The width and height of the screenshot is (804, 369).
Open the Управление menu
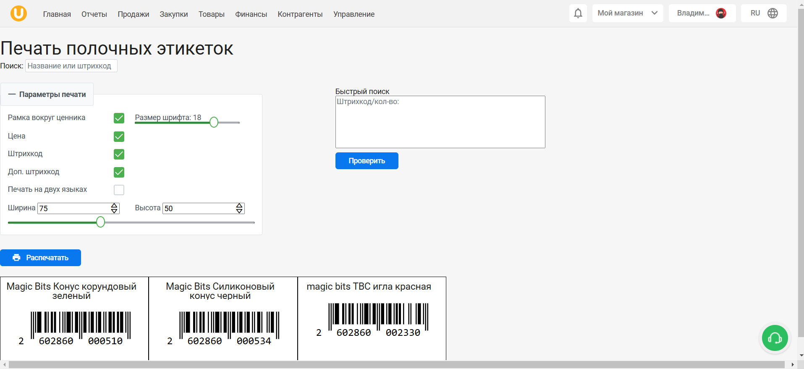(354, 14)
